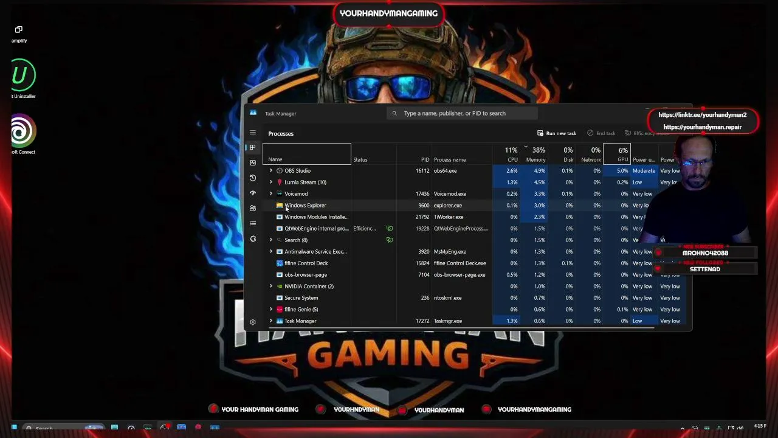Click the End task button
The height and width of the screenshot is (438, 778).
pyautogui.click(x=601, y=133)
